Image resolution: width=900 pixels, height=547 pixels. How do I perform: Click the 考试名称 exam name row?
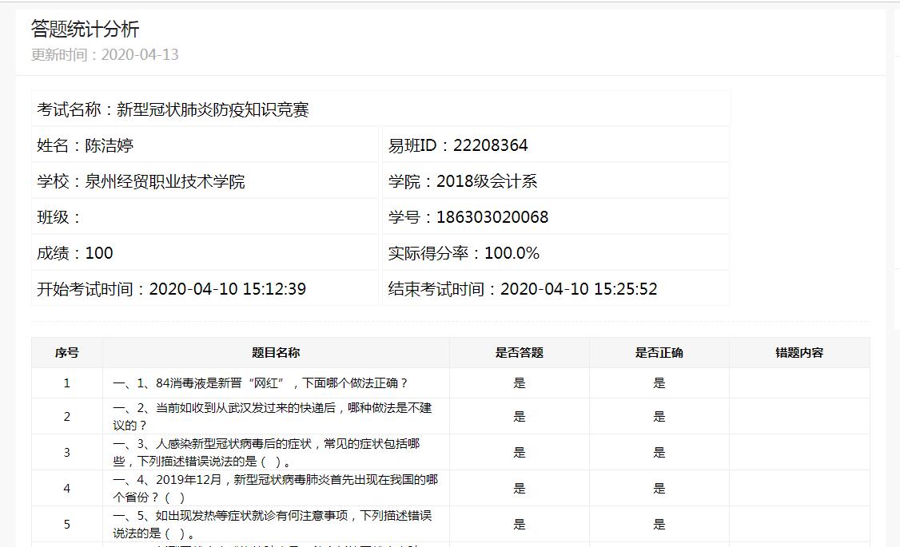point(173,110)
